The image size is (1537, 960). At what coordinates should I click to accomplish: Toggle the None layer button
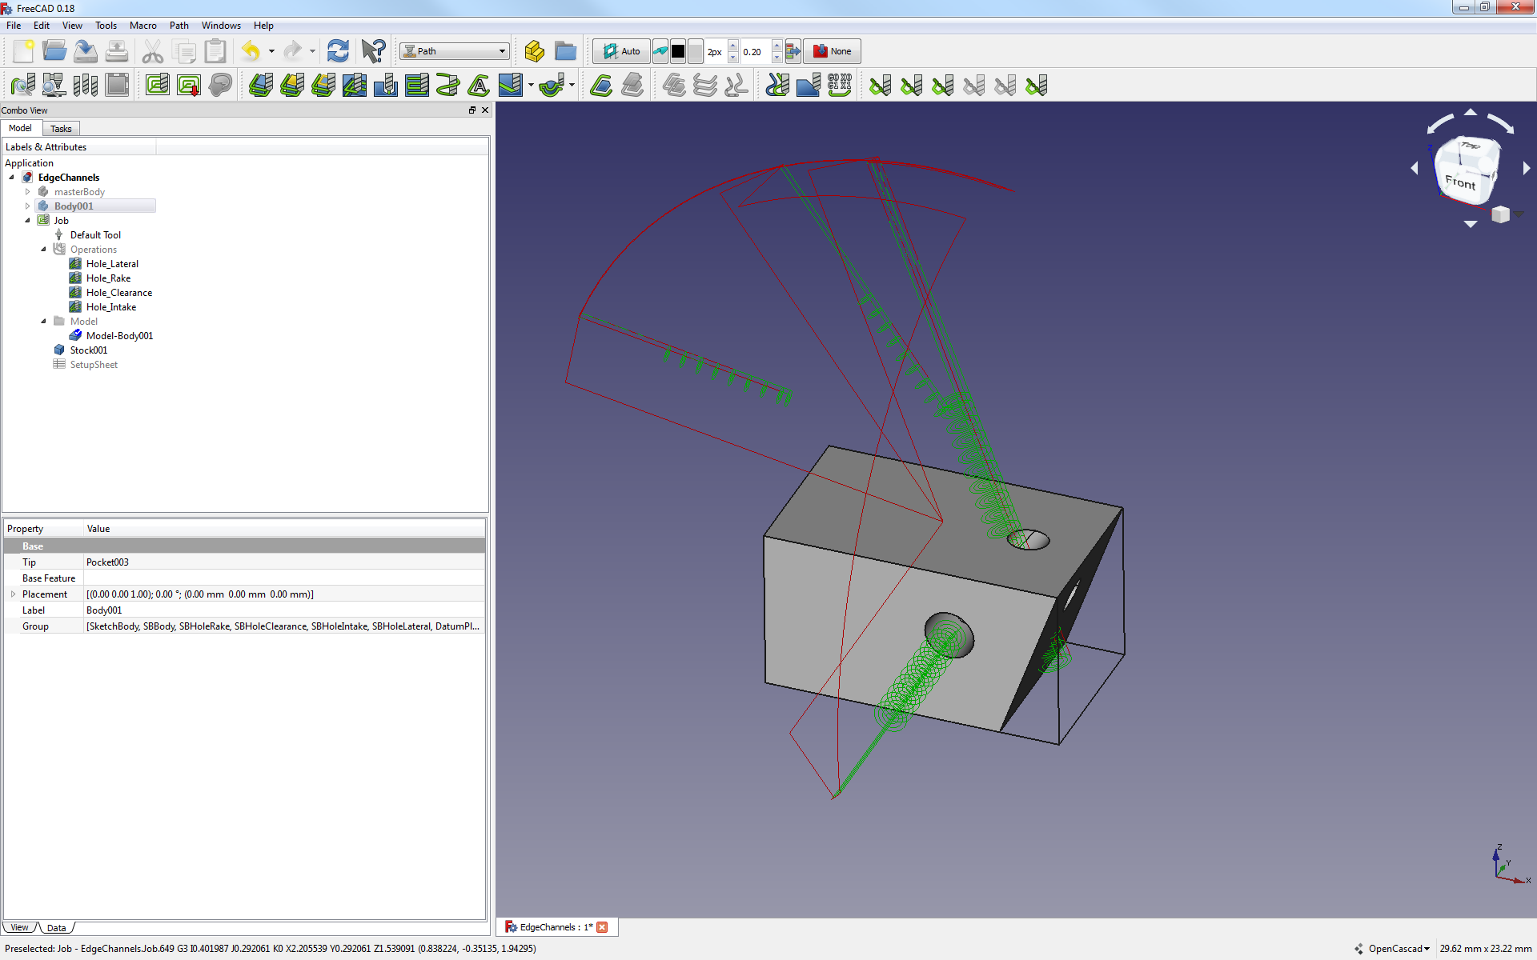click(832, 52)
